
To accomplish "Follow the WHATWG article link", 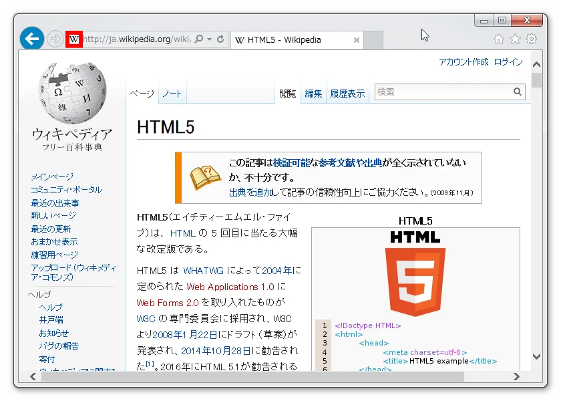I will [203, 271].
